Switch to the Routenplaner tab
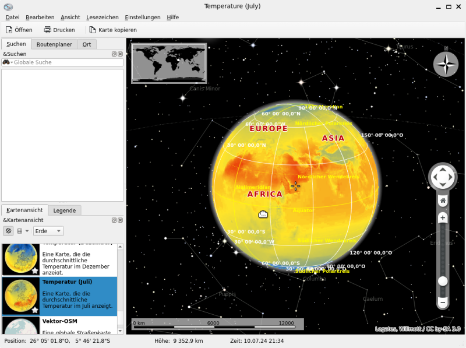The image size is (466, 348). coord(54,44)
